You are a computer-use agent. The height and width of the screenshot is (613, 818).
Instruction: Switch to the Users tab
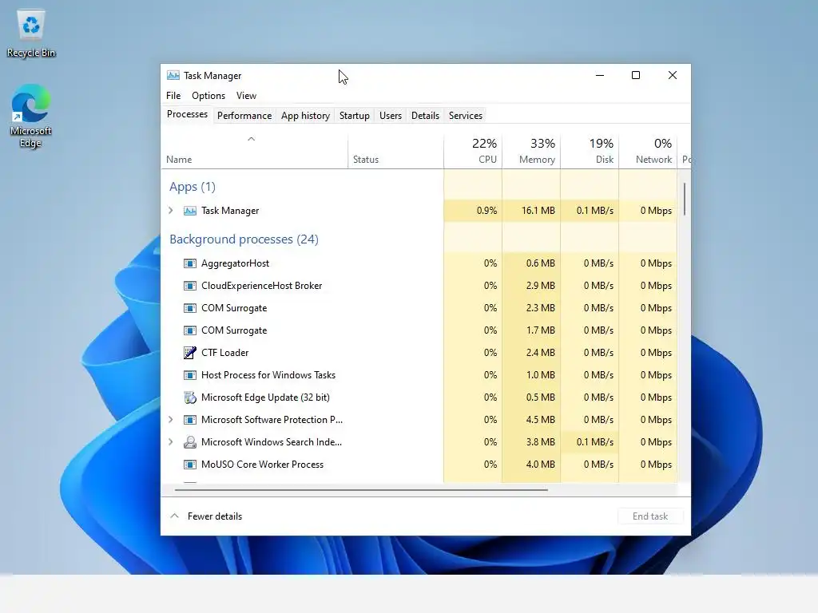[x=390, y=116]
